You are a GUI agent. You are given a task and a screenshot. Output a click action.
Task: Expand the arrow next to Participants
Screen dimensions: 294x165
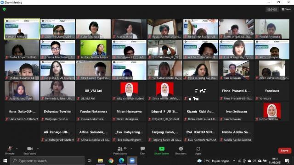(131, 148)
